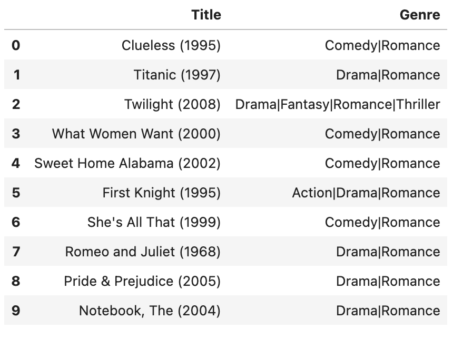The height and width of the screenshot is (339, 453).
Task: Click row index 7
Action: pos(16,252)
